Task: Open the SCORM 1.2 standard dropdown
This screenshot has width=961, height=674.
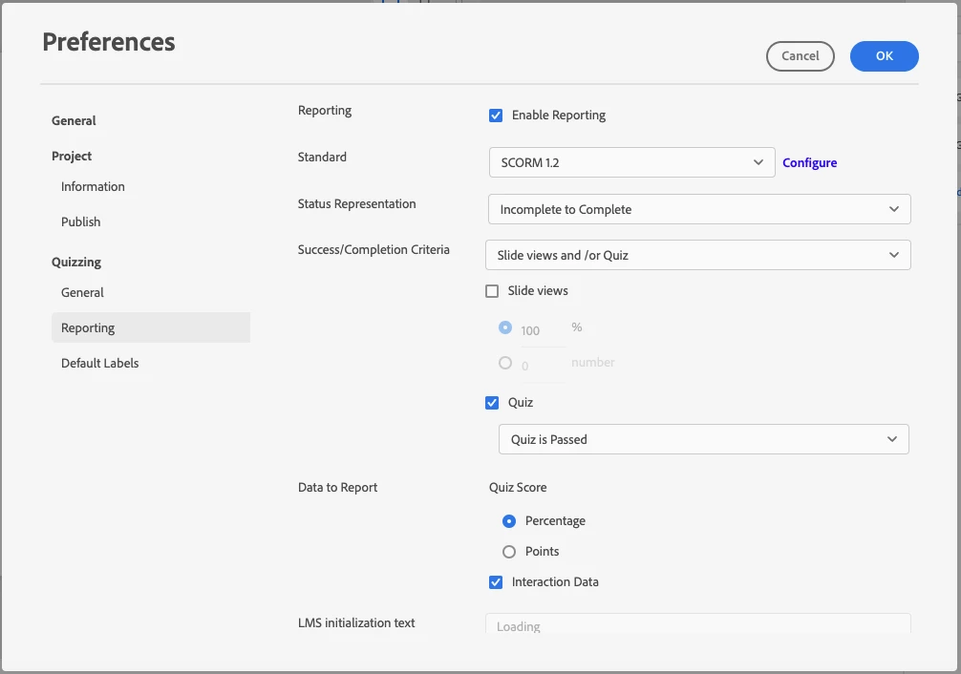Action: tap(631, 162)
